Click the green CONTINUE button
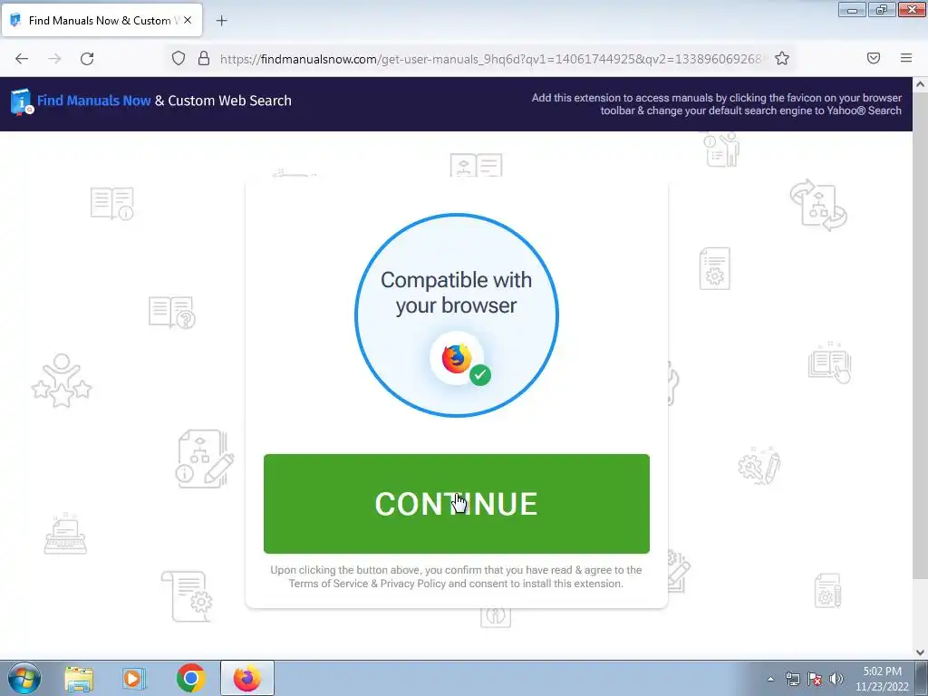The image size is (928, 696). coord(457,504)
